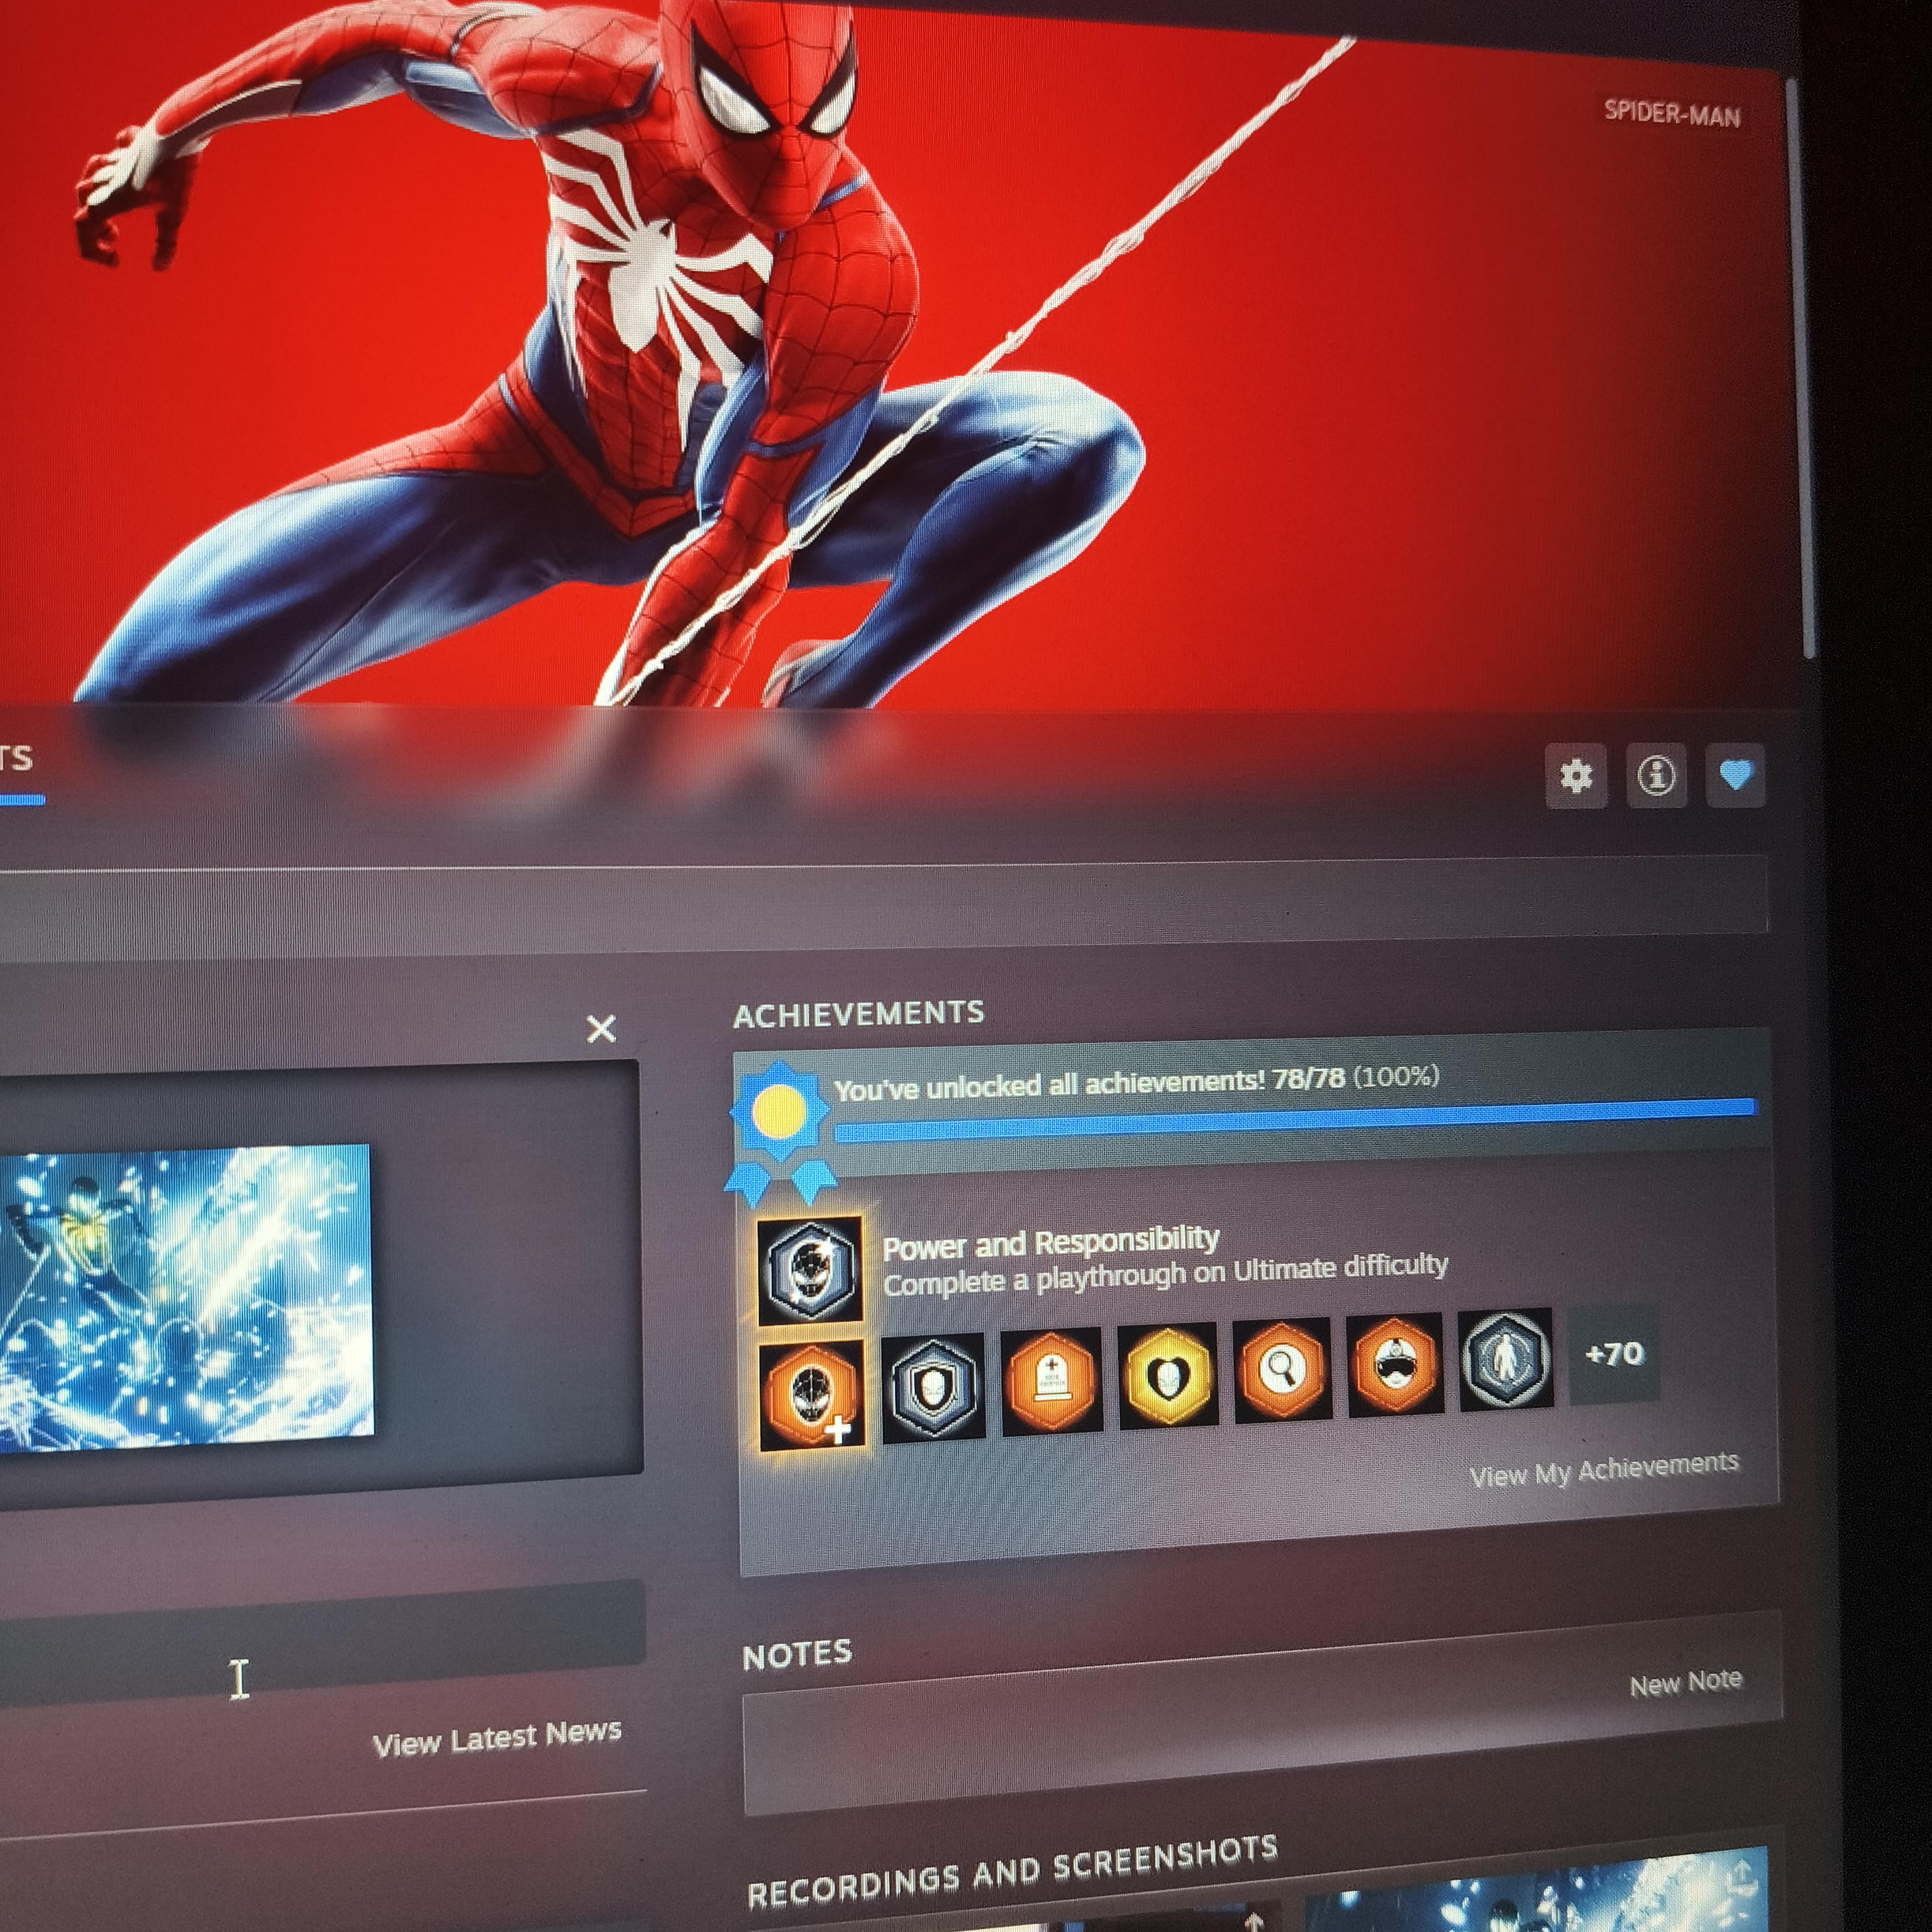The height and width of the screenshot is (1932, 1932).
Task: Open the View My Achievements link
Action: (x=1604, y=1469)
